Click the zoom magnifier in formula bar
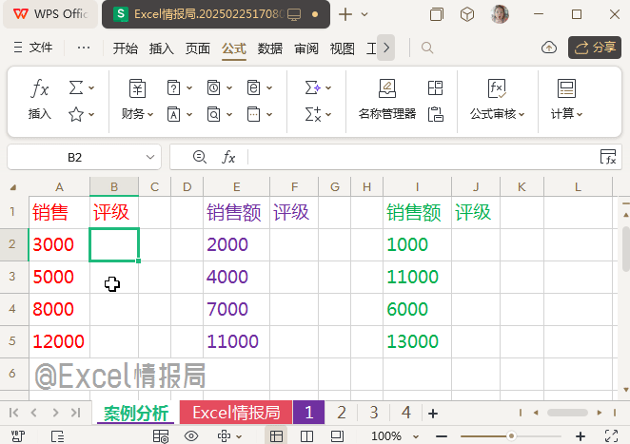Screen dimensions: 630x444 pos(200,157)
